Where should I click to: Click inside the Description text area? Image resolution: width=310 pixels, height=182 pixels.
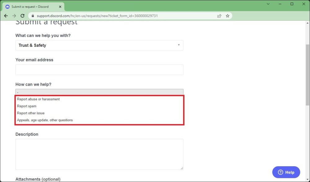tap(99, 154)
